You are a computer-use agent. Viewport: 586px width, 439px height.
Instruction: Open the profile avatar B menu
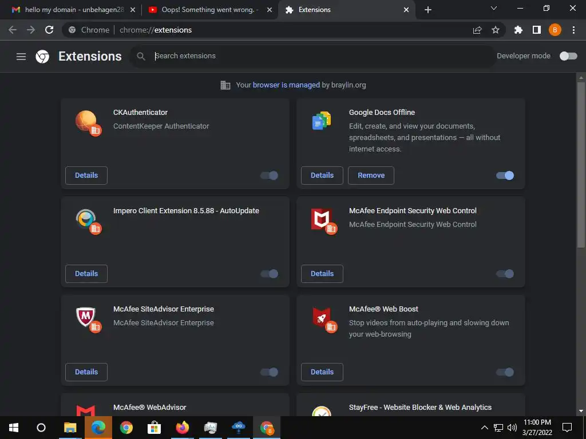click(555, 30)
